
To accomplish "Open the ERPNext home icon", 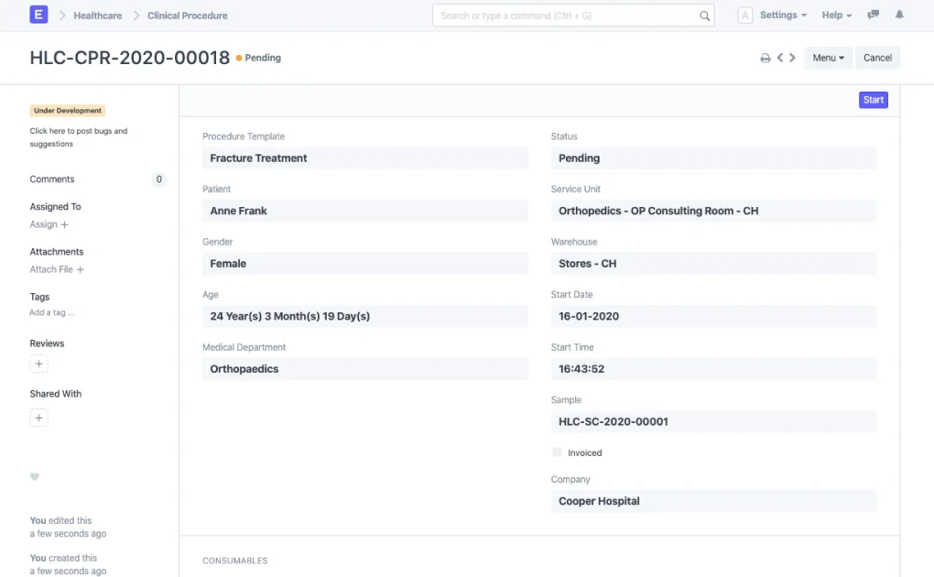I will coord(38,15).
